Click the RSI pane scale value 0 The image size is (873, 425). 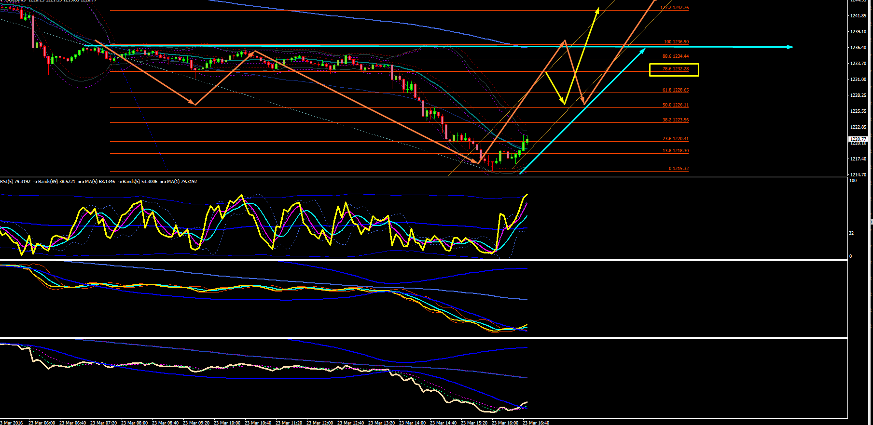pos(850,256)
